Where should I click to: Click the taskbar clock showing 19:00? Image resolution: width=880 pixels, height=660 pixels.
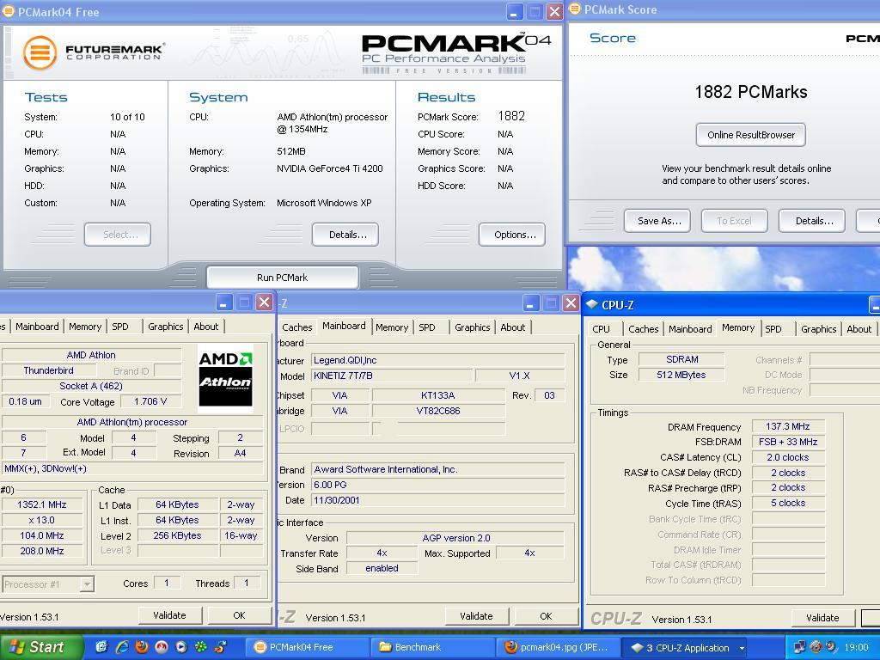pos(856,648)
